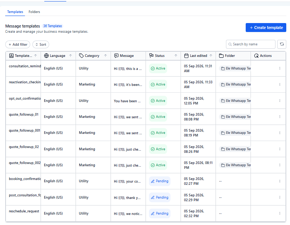This screenshot has height=225, width=290.
Task: Open three-dot menu for opt_out_confirmation row
Action: pyautogui.click(x=280, y=101)
